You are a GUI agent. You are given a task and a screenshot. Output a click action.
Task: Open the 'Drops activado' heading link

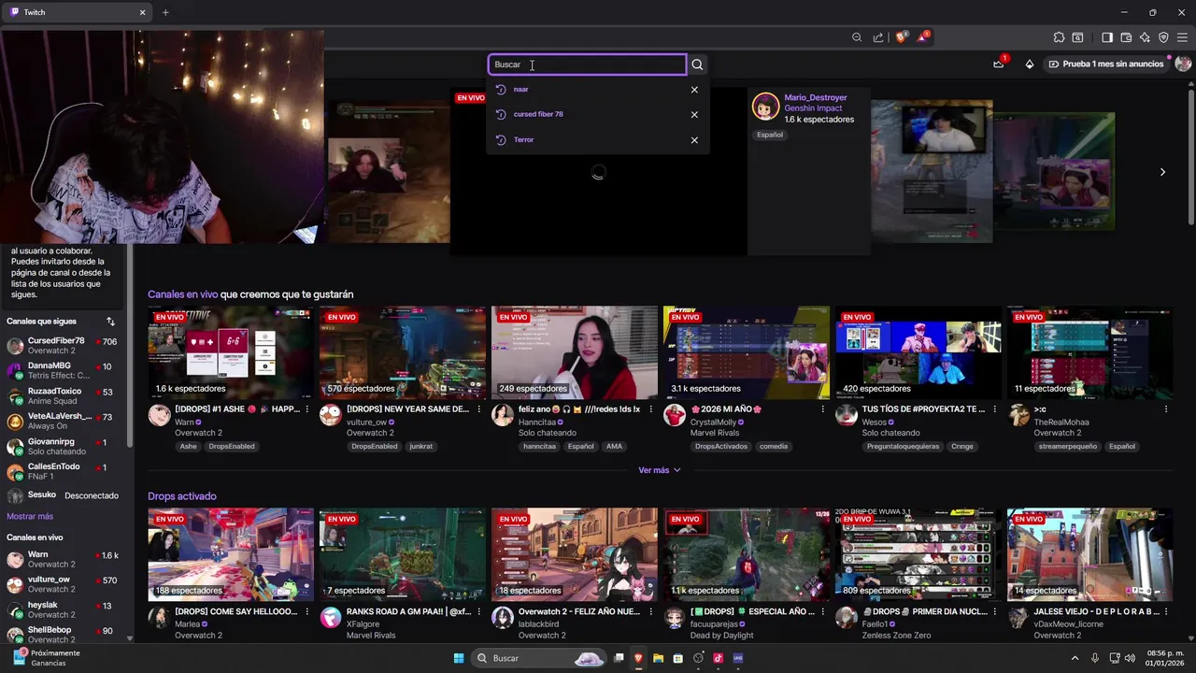182,496
